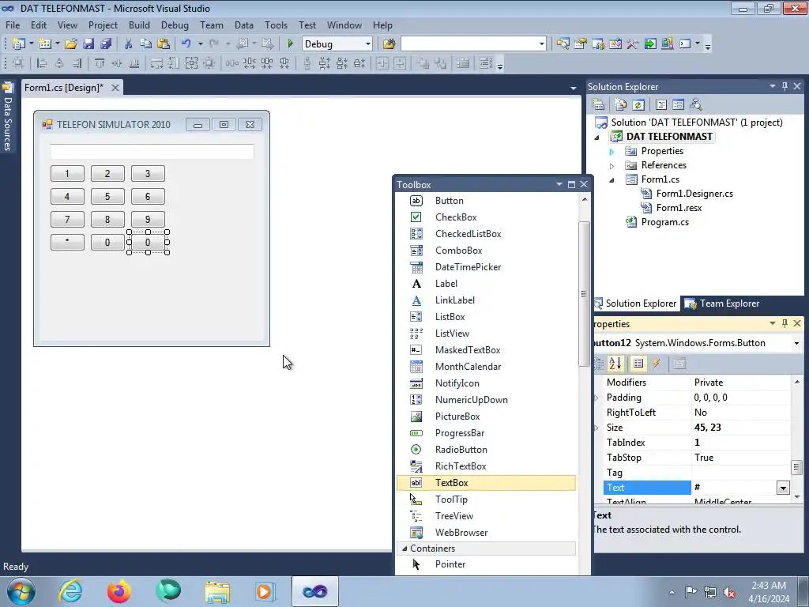Click the Refresh icon in Solution Explorer
809x607 pixels.
[x=638, y=105]
